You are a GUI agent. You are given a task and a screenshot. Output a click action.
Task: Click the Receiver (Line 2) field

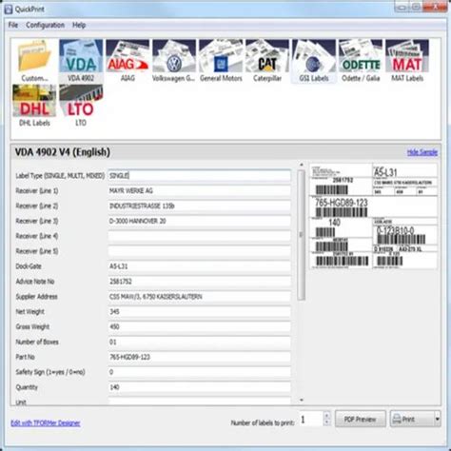200,206
